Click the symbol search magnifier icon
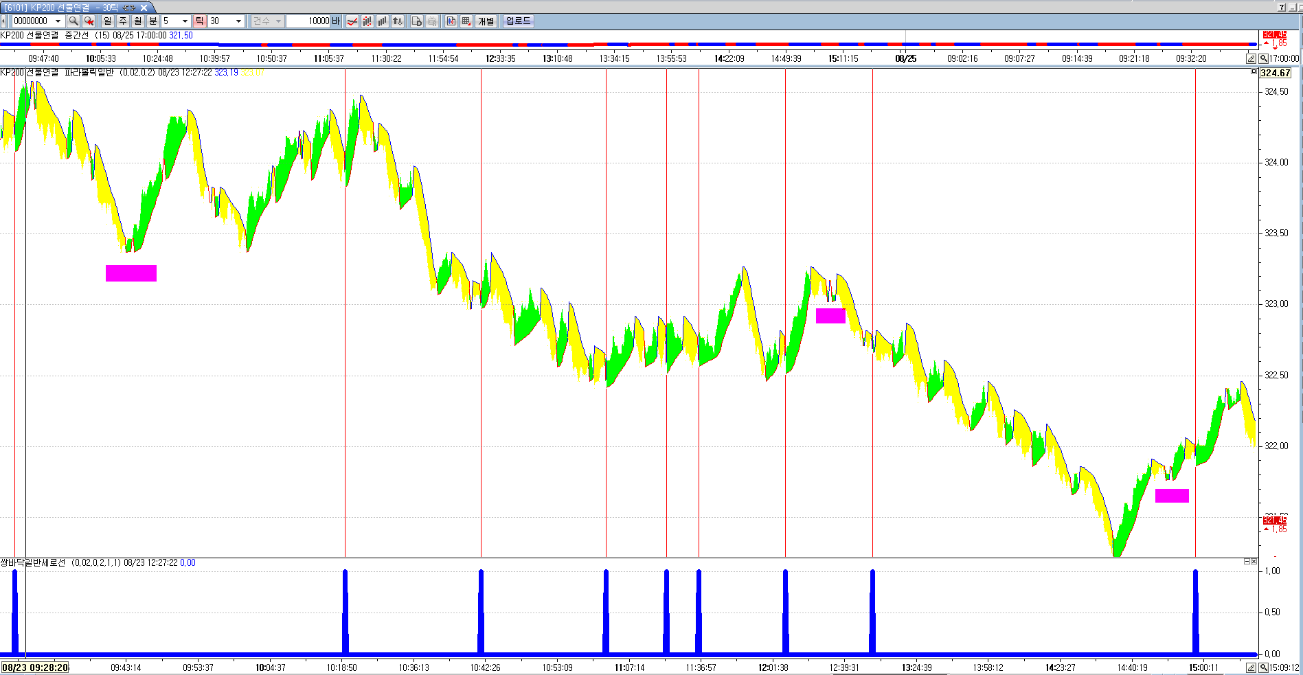The height and width of the screenshot is (675, 1303). (73, 21)
